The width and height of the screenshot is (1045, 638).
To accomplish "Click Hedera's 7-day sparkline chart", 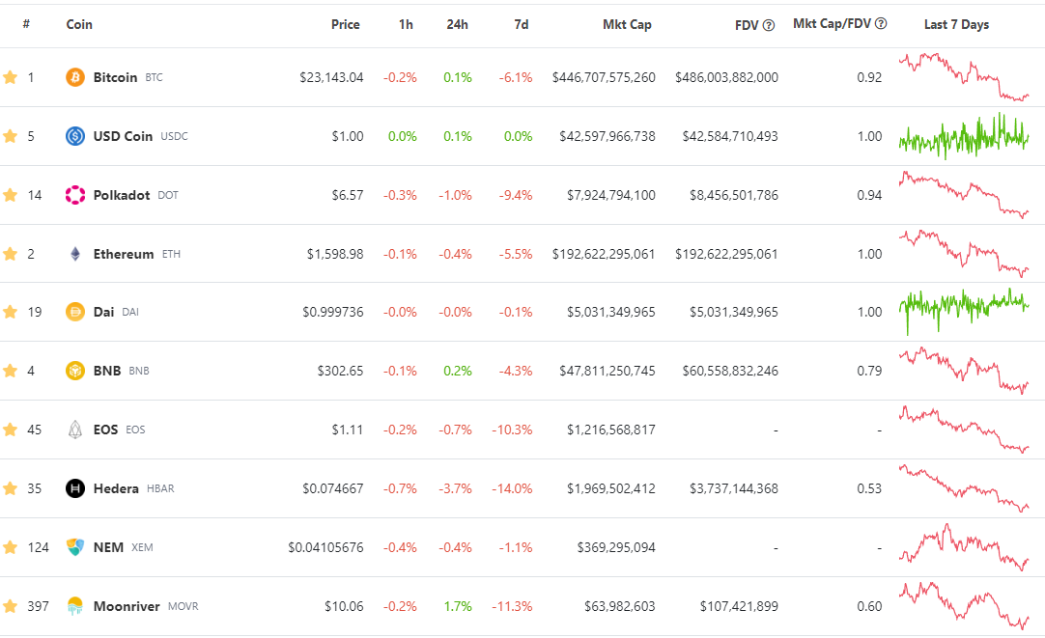I will pos(964,488).
